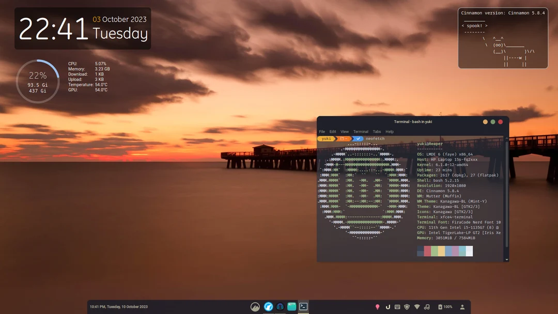
Task: Click the music note icon in the system tray
Action: click(427, 306)
